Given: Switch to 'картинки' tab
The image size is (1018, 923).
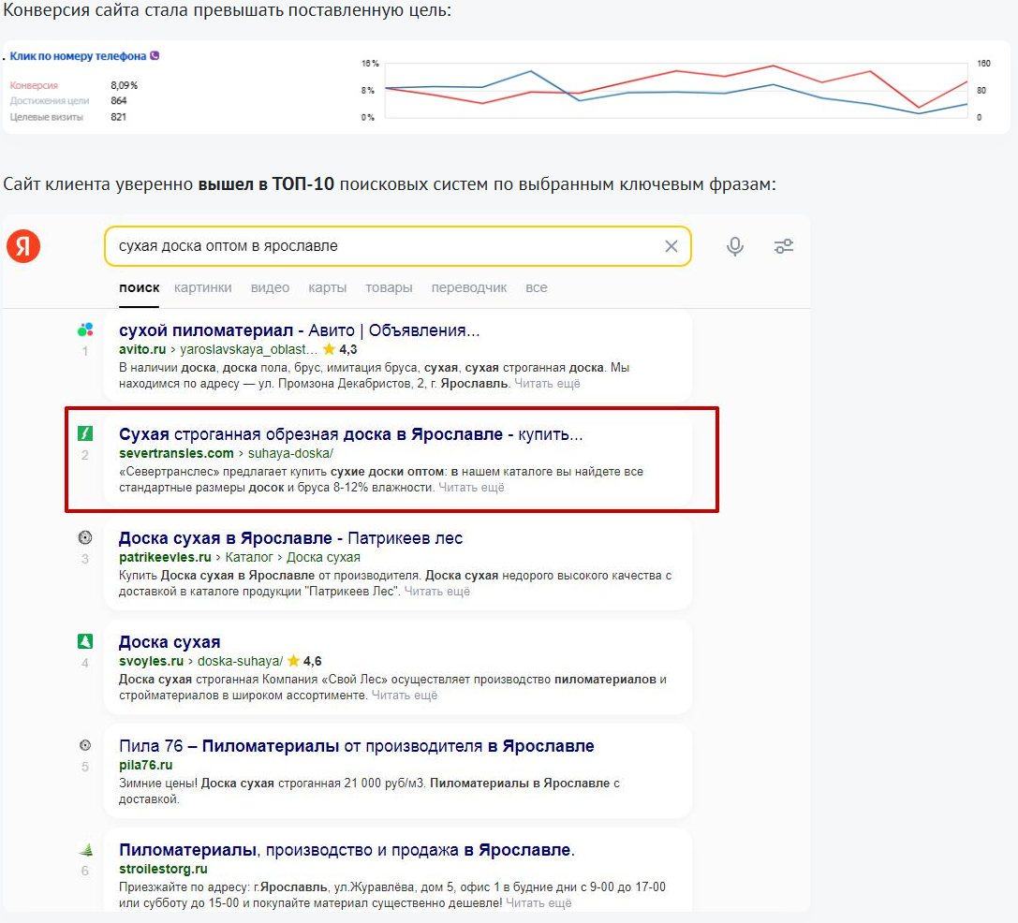Looking at the screenshot, I should tap(202, 287).
